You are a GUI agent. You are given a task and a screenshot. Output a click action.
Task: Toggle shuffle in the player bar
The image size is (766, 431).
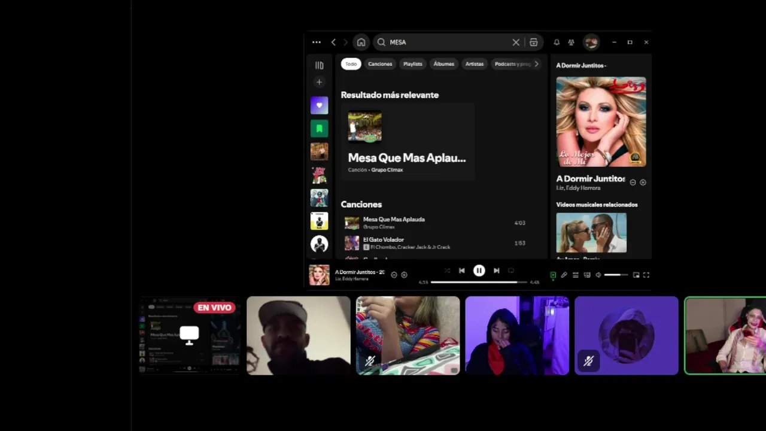click(x=447, y=271)
